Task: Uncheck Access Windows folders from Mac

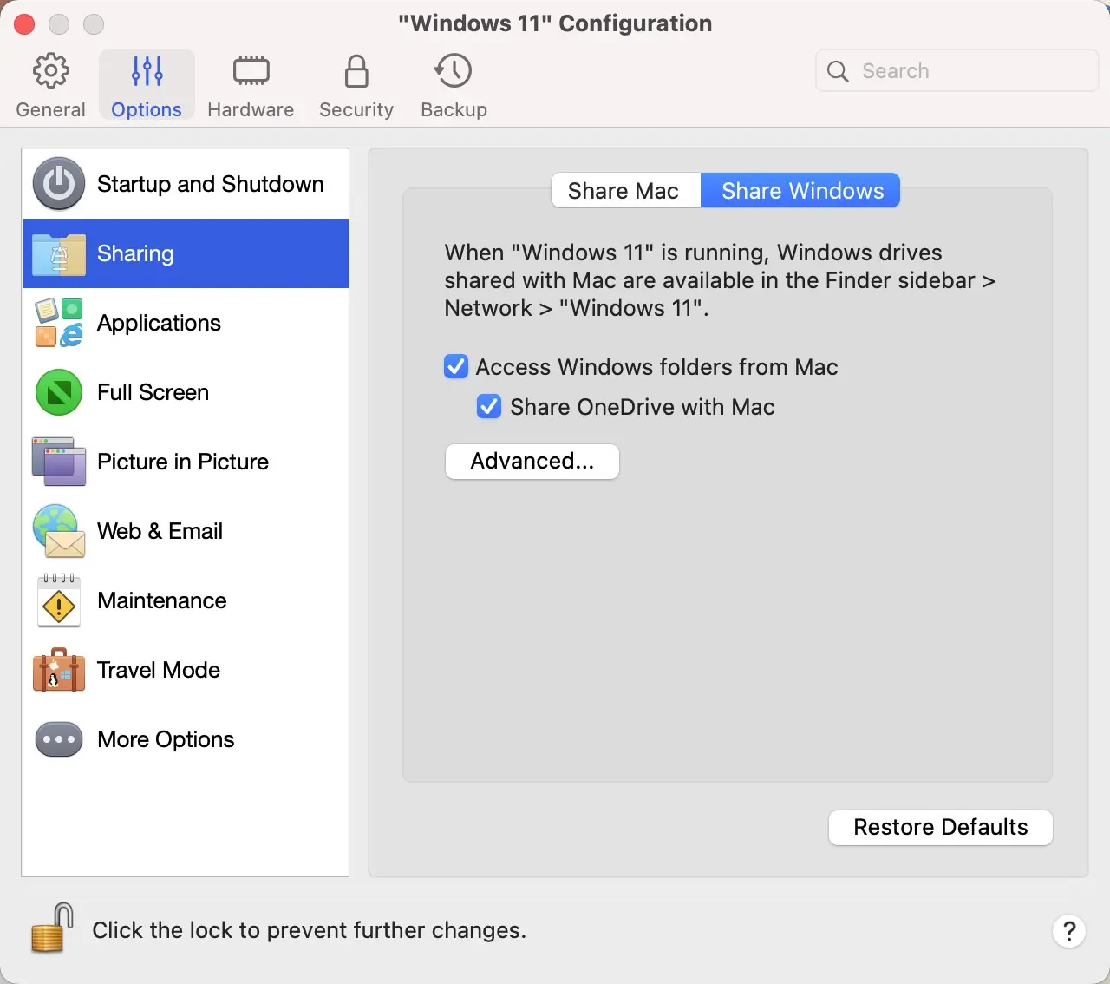Action: (456, 367)
